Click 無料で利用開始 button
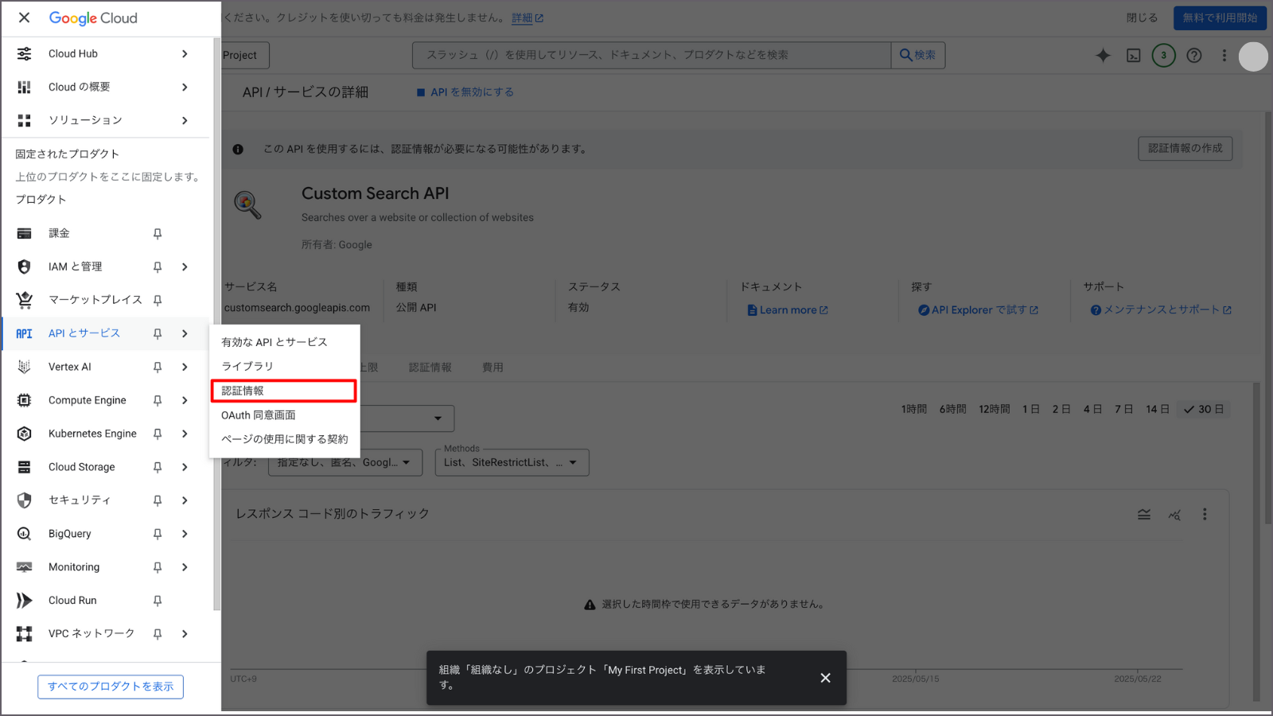The width and height of the screenshot is (1273, 716). click(x=1220, y=18)
